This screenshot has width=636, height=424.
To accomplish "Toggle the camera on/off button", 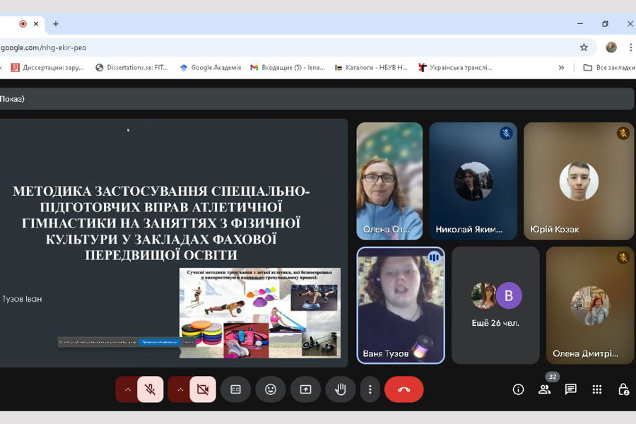I will (203, 389).
